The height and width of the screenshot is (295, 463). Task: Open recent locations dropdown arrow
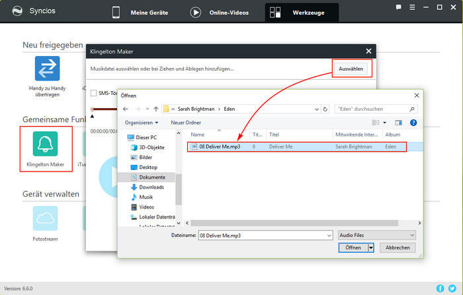147,109
